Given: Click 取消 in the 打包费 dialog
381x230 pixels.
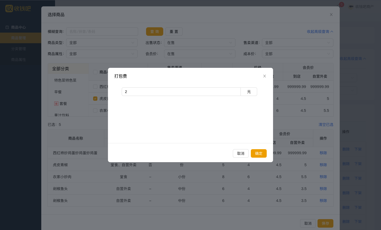Looking at the screenshot, I should (241, 153).
